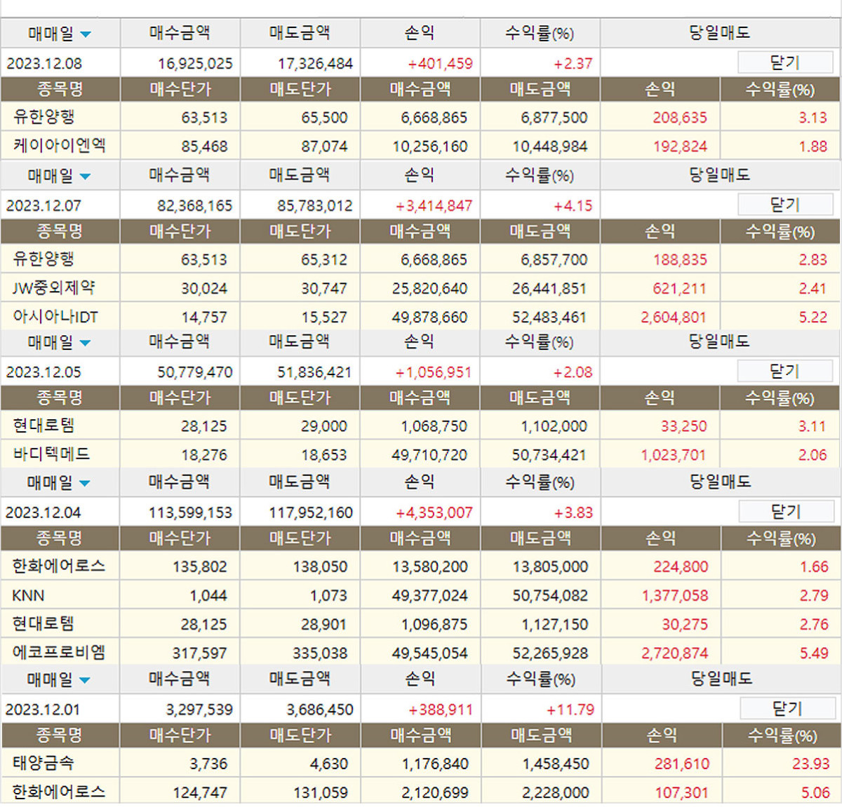
Task: Select the 태양금속 stock name
Action: pyautogui.click(x=44, y=763)
